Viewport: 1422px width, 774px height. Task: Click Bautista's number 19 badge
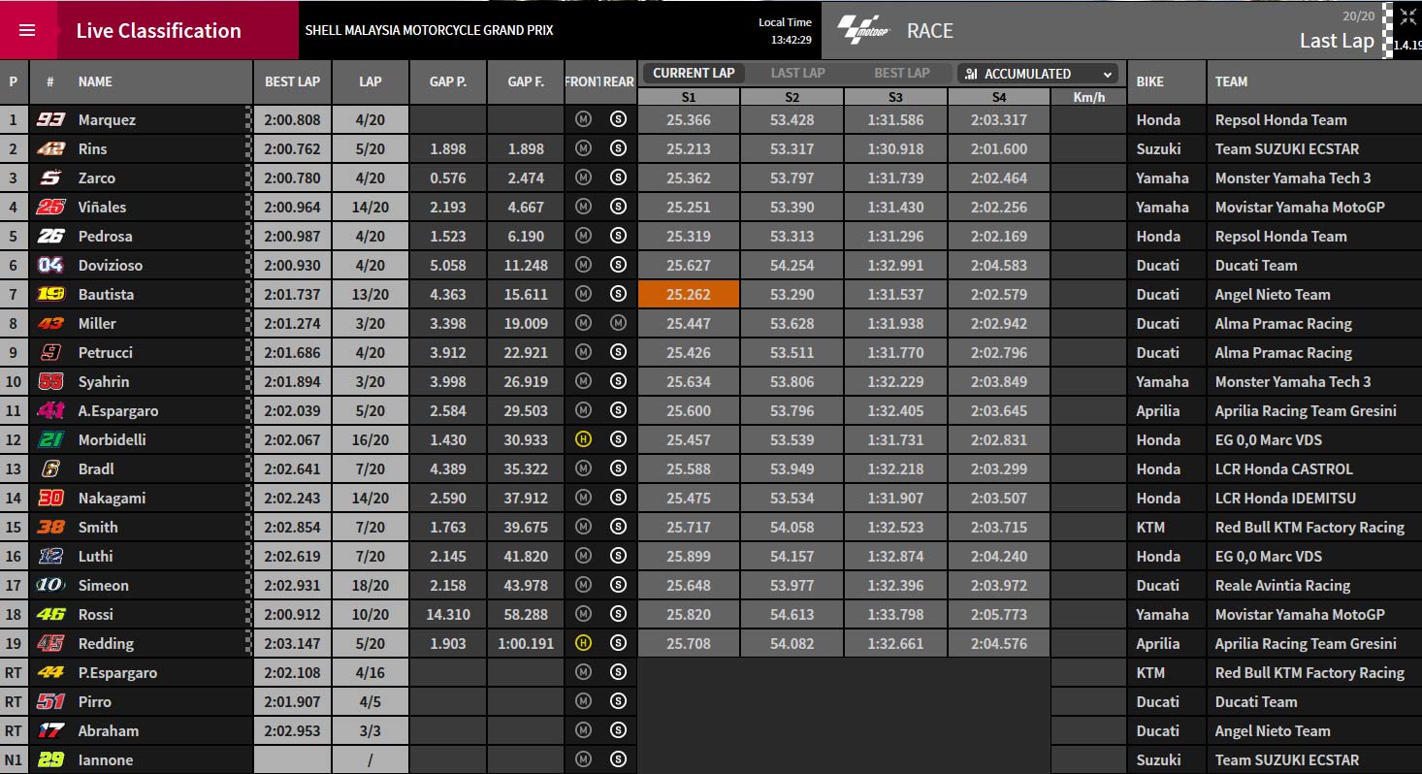[x=50, y=294]
